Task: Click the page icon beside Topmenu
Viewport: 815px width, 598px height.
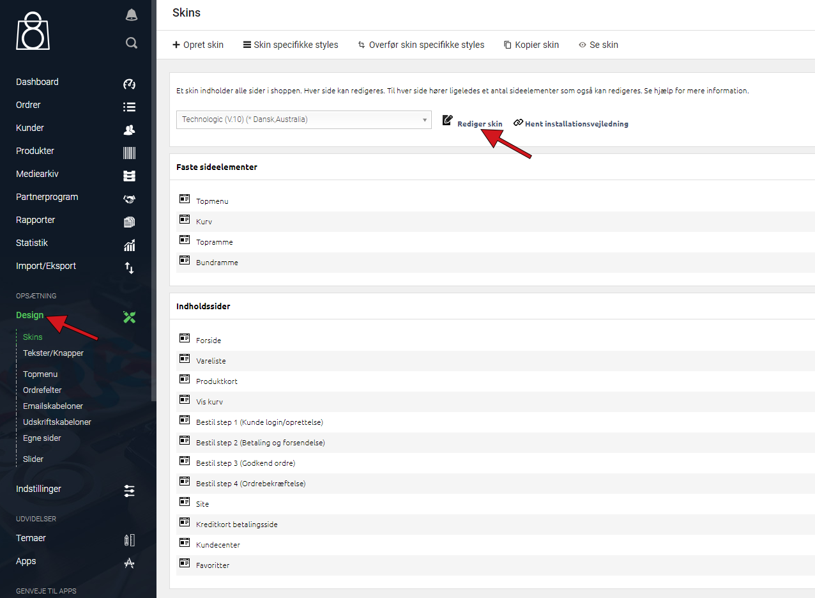Action: 185,199
